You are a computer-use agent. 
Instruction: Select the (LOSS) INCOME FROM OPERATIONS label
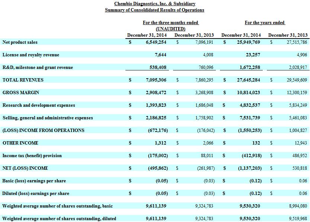point(43,130)
